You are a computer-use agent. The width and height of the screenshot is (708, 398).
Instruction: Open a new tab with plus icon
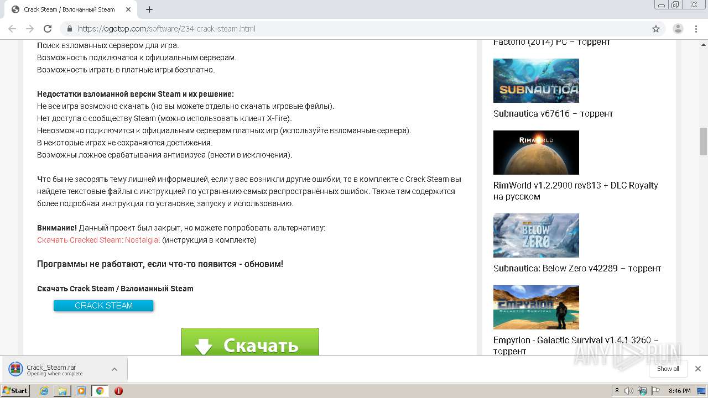tap(149, 9)
